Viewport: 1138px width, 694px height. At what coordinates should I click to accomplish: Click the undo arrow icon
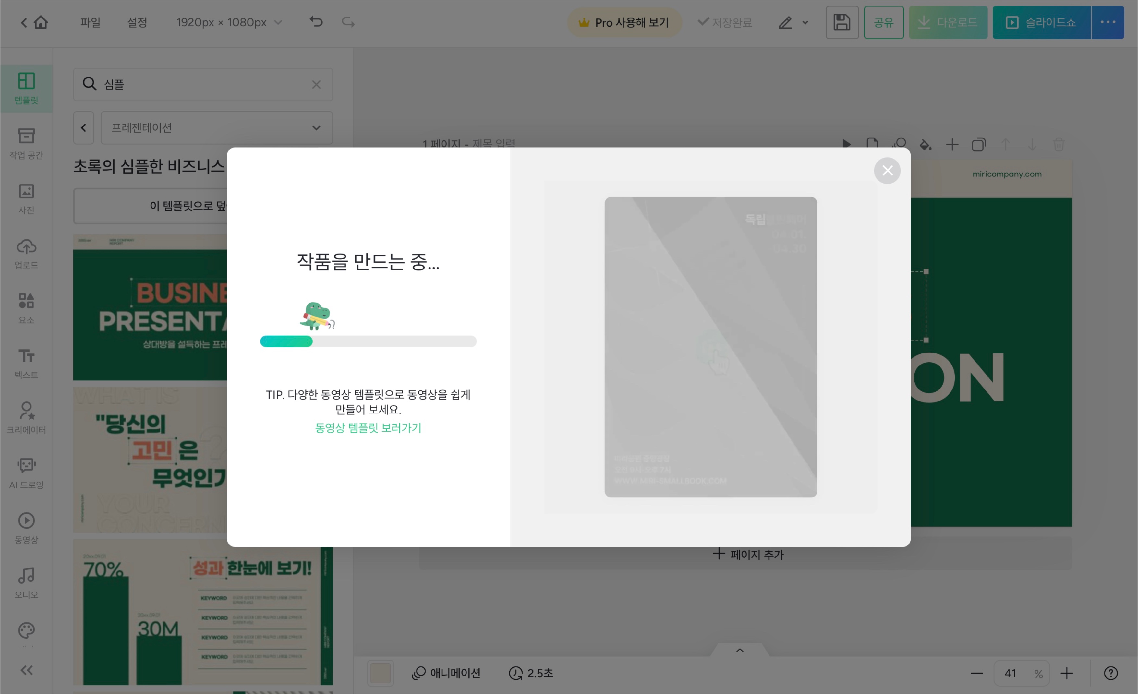point(316,22)
